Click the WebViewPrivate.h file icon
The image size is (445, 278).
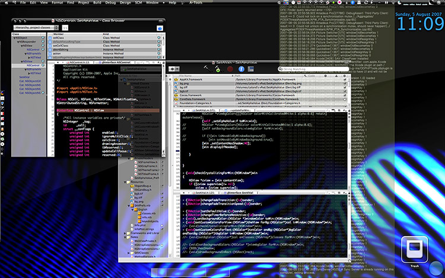[x=132, y=241]
